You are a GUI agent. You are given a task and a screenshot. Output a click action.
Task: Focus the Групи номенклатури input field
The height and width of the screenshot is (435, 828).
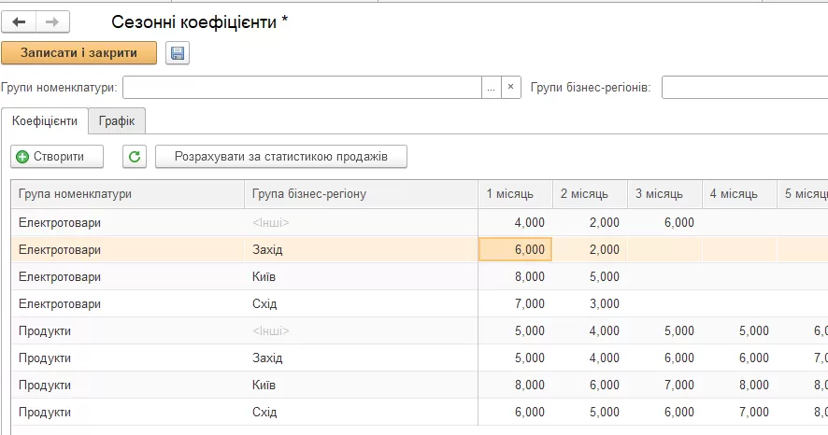[302, 87]
